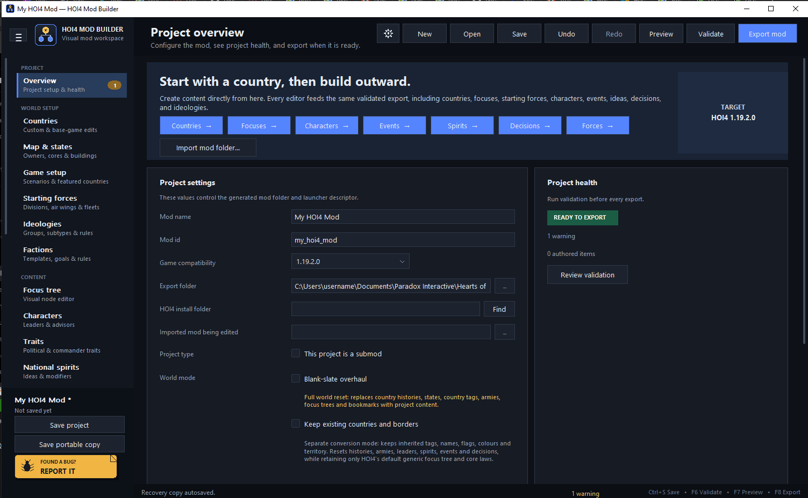
Task: Click the Redo toolbar button
Action: (x=614, y=34)
